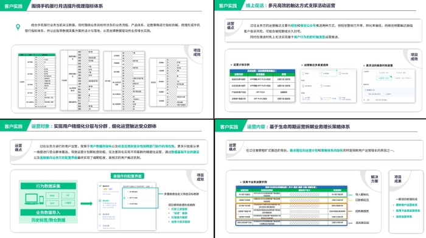Click the 流失期召回 legend label
The image size is (426, 238).
[x=362, y=223]
